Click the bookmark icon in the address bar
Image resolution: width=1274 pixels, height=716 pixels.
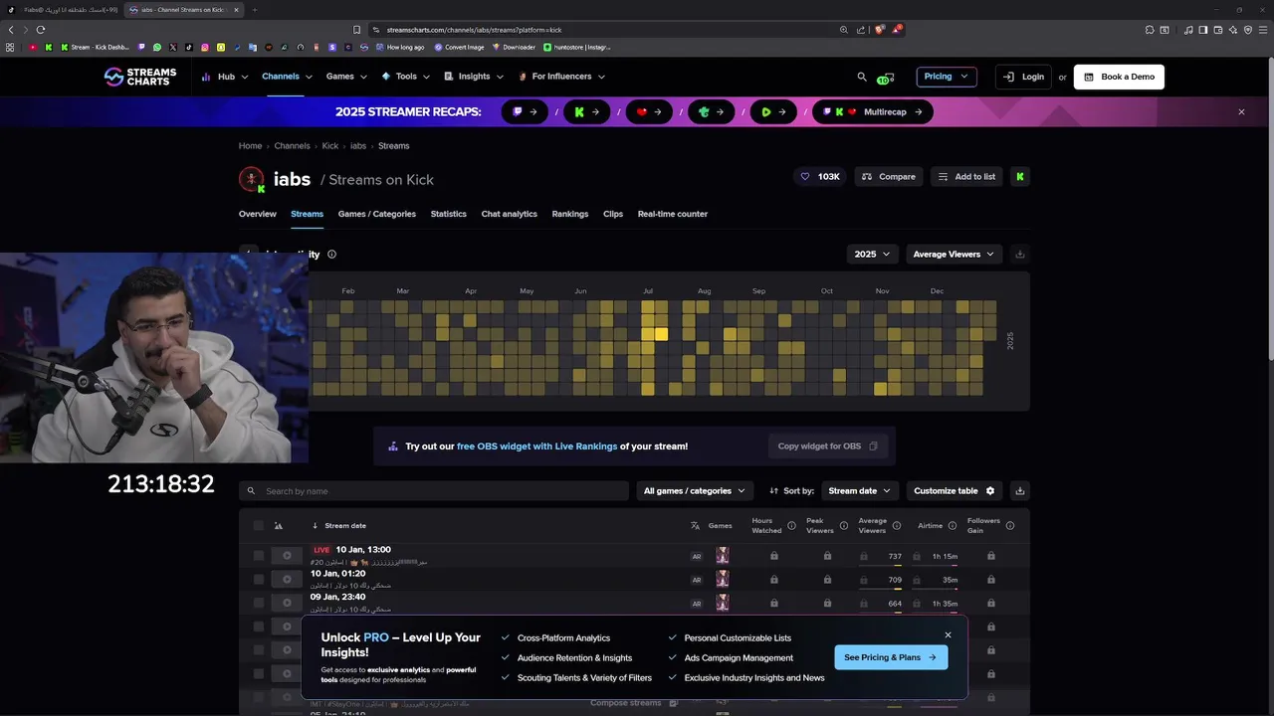click(356, 30)
